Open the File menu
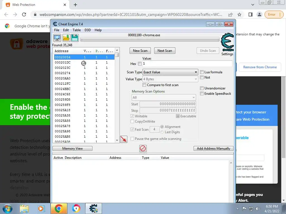 point(56,30)
